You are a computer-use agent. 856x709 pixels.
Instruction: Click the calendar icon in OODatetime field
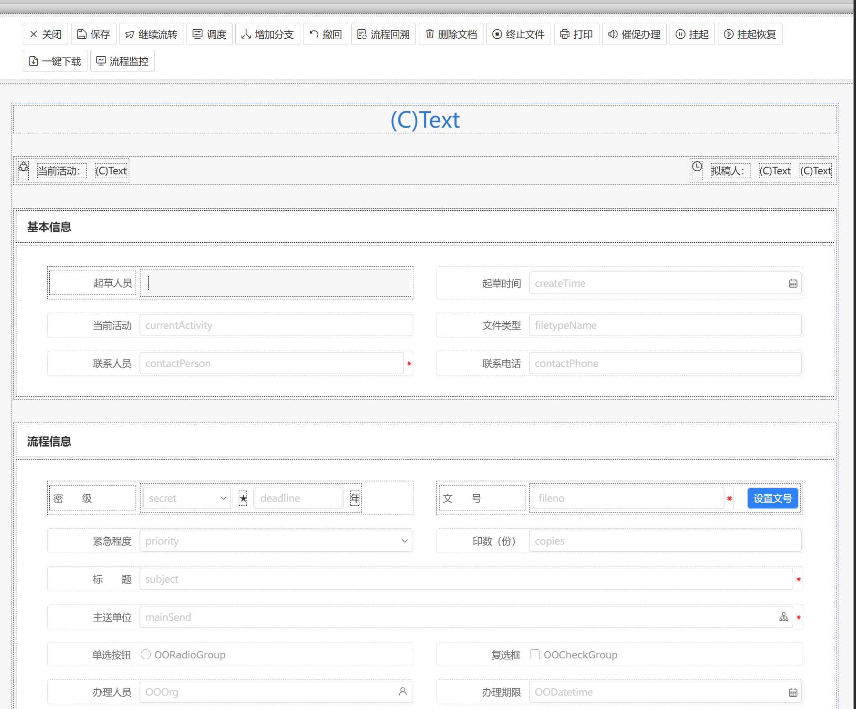click(x=793, y=693)
